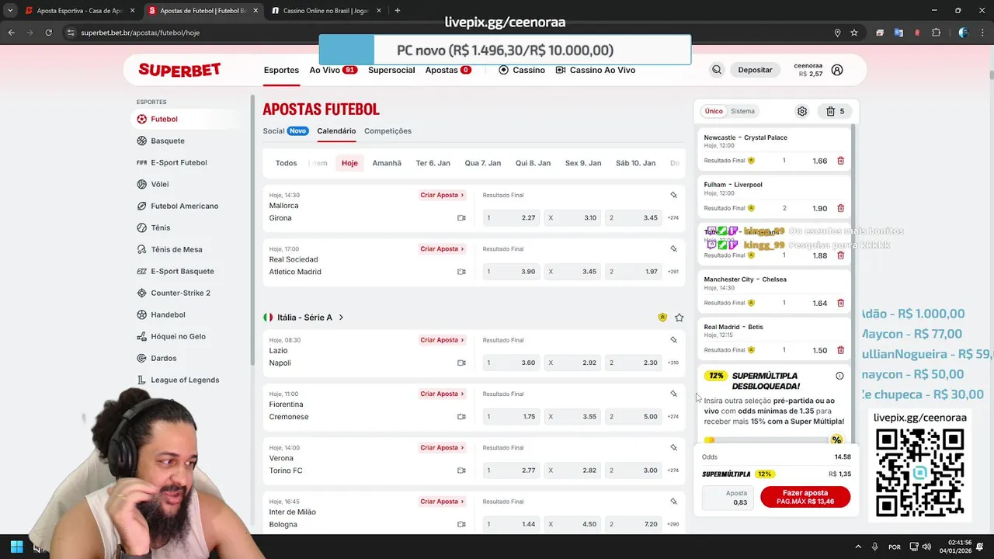Remove Real Madrid - Betis selection from slip
This screenshot has width=994, height=559.
coord(840,350)
